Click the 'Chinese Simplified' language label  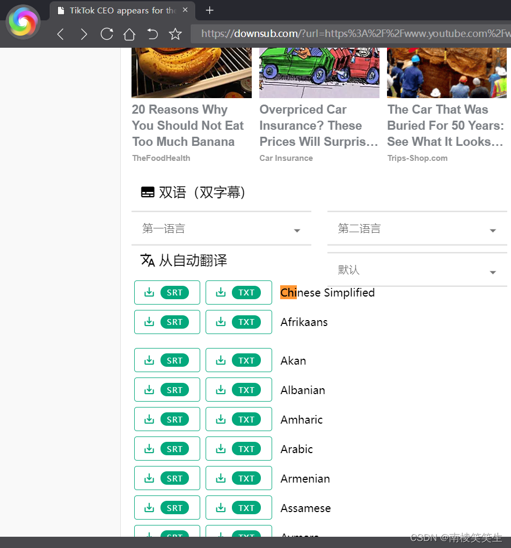327,293
